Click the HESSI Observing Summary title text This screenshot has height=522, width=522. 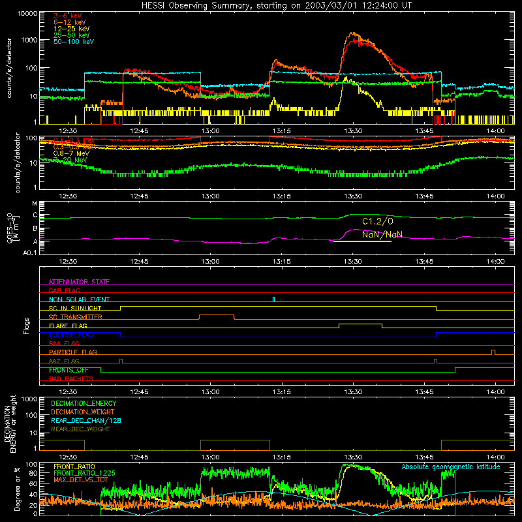tap(277, 6)
